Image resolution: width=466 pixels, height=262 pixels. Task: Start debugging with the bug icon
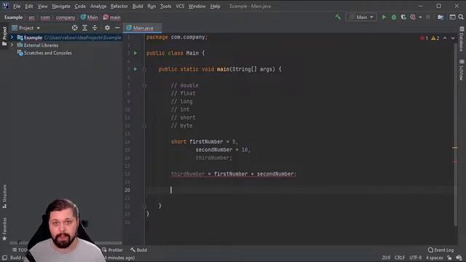point(394,17)
